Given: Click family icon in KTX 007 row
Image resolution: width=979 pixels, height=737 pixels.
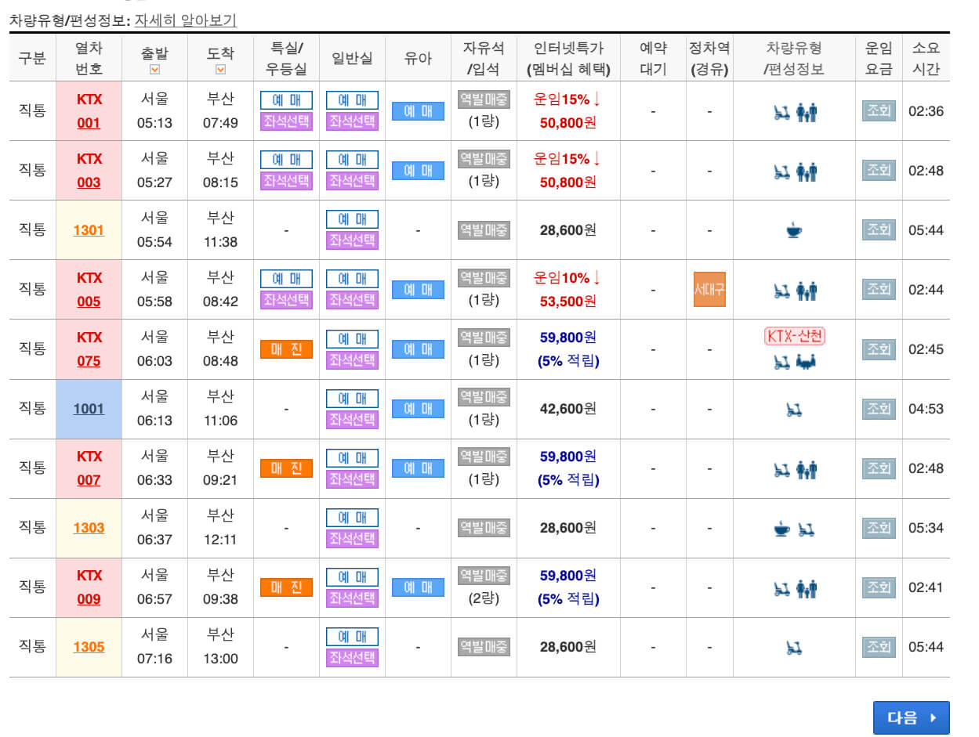Looking at the screenshot, I should click(x=807, y=469).
